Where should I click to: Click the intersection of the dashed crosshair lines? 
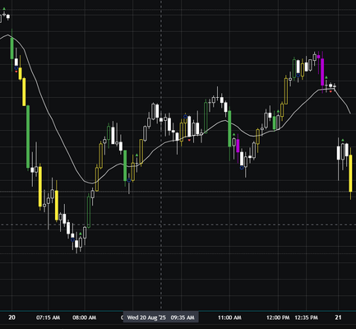161,225
